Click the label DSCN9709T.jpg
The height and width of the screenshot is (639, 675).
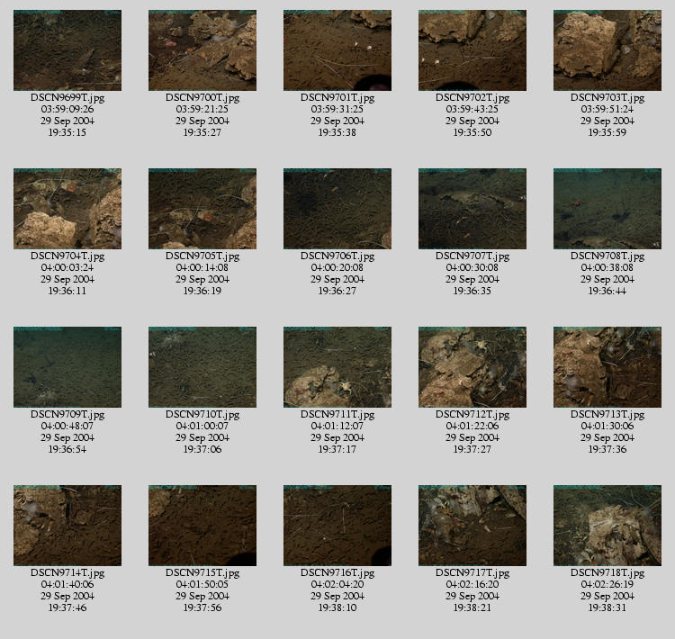pyautogui.click(x=67, y=415)
